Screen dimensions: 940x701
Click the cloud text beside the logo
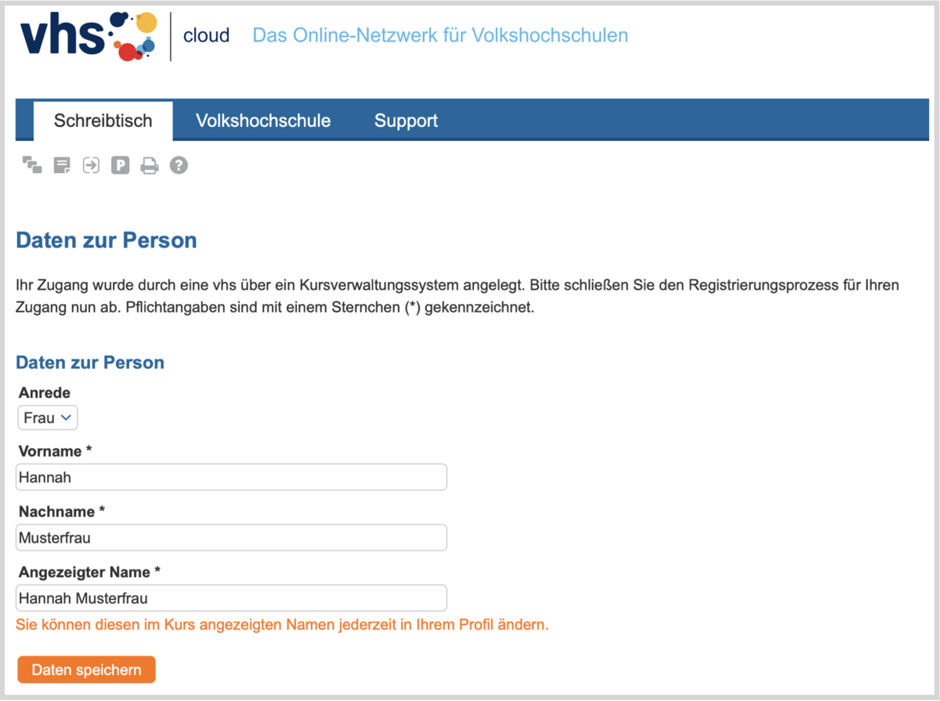tap(206, 36)
